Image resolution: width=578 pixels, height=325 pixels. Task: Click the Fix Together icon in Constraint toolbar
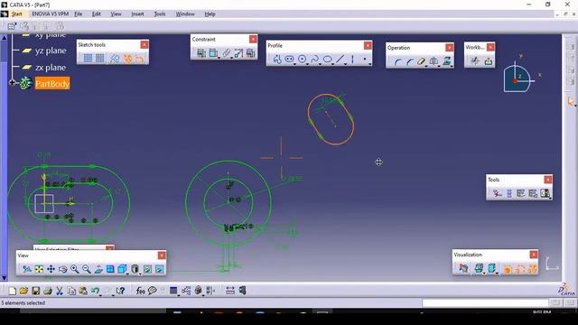[227, 53]
